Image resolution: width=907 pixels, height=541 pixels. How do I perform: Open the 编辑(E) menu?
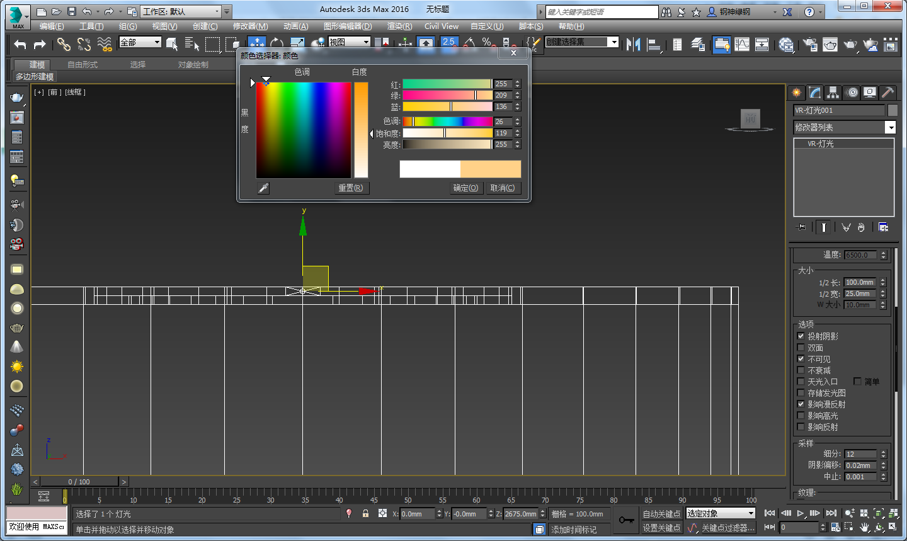tap(52, 26)
